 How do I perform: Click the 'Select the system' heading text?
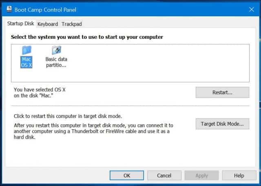pyautogui.click(x=87, y=37)
